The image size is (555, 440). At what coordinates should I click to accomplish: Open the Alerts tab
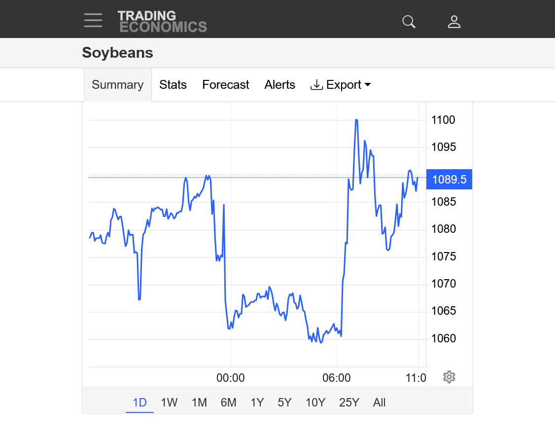tap(279, 85)
